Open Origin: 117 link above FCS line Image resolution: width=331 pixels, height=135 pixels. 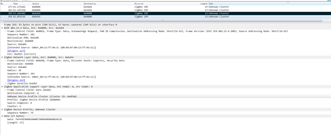pos(16,51)
